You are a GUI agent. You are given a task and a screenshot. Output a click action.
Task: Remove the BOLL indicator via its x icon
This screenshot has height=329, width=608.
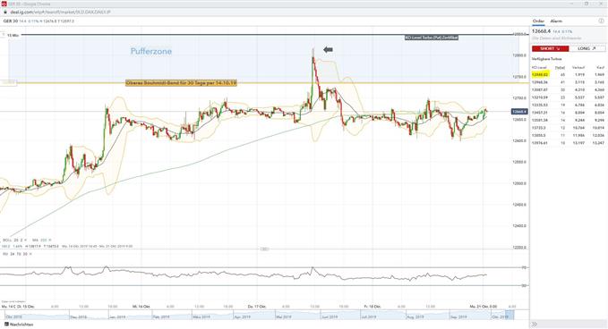click(x=26, y=240)
